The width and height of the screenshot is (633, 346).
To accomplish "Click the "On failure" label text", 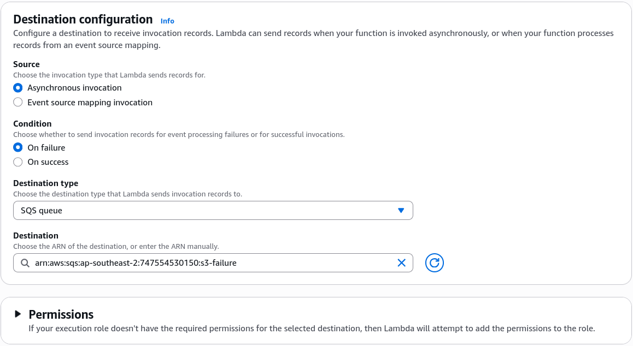I will [46, 147].
